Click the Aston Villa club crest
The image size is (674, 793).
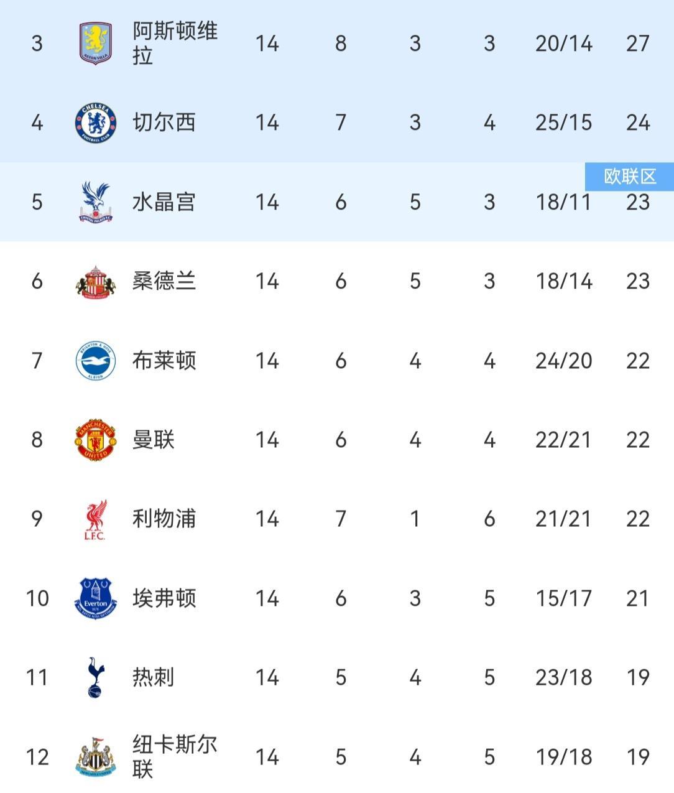pyautogui.click(x=95, y=44)
